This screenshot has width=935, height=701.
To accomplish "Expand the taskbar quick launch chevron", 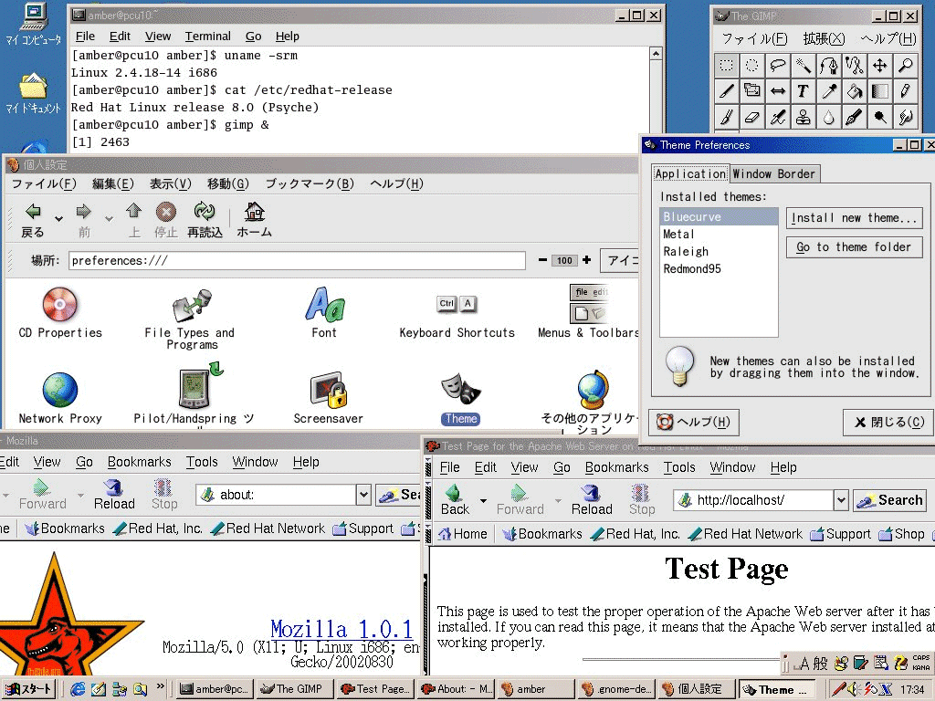I will click(x=160, y=686).
